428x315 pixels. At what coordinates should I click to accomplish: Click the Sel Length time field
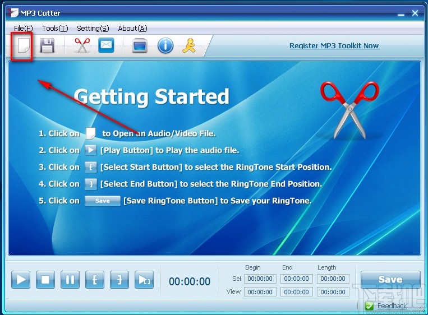(x=333, y=279)
